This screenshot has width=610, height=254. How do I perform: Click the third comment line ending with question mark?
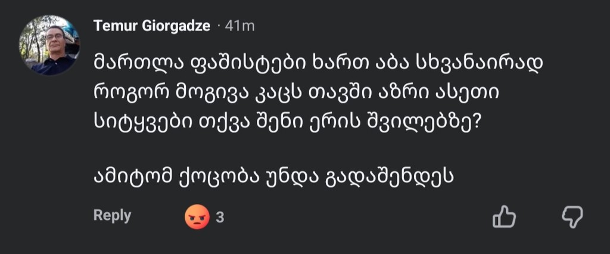[x=287, y=122]
